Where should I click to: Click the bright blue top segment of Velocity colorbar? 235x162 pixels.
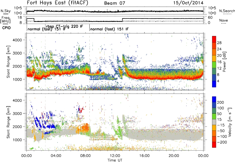click(x=214, y=99)
